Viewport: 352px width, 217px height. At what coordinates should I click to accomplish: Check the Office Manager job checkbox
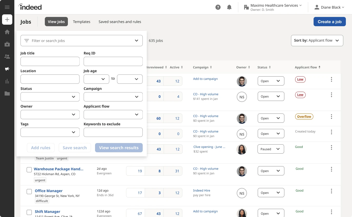29,192
